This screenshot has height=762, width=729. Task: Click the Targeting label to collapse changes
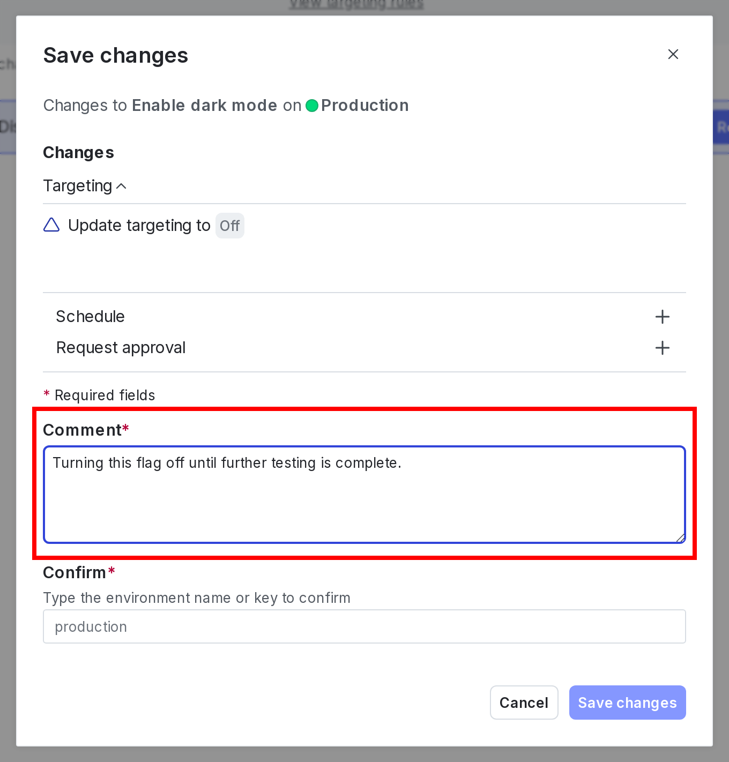click(x=78, y=185)
